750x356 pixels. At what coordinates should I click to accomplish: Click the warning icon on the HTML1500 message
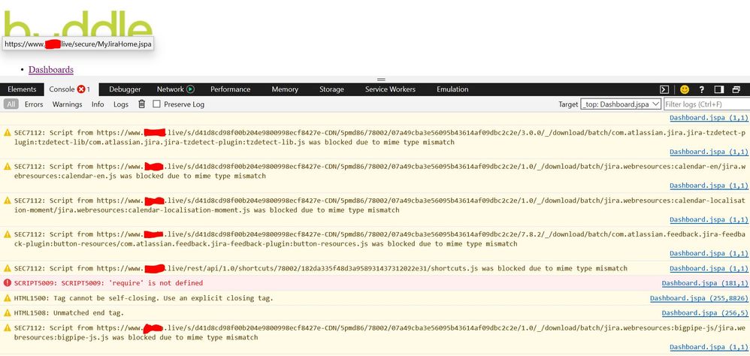(8, 298)
